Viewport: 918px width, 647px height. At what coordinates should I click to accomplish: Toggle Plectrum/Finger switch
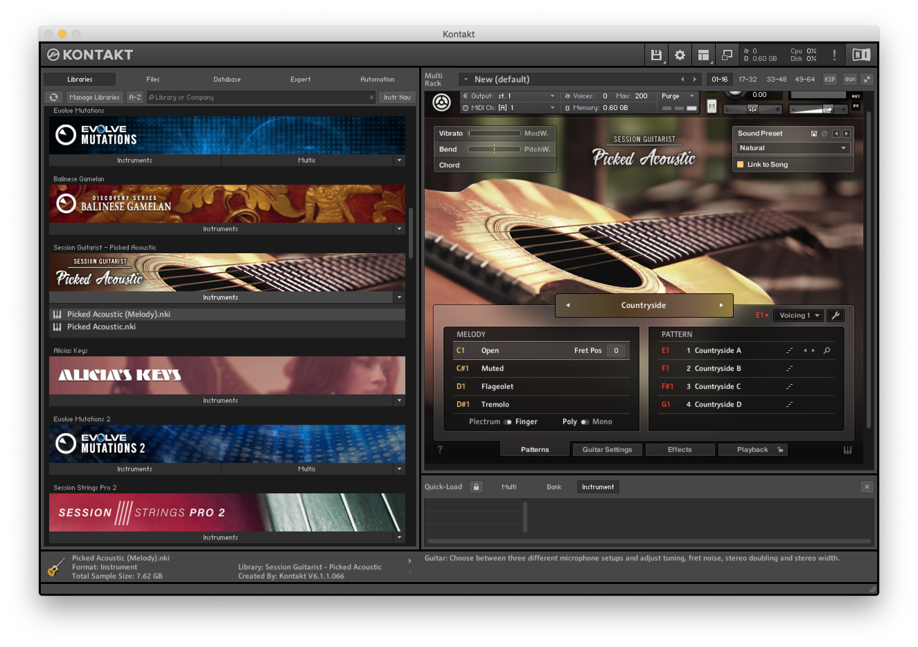(507, 422)
